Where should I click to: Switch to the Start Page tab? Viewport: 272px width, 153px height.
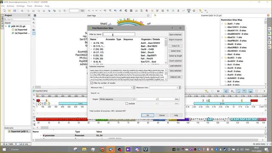point(91,16)
